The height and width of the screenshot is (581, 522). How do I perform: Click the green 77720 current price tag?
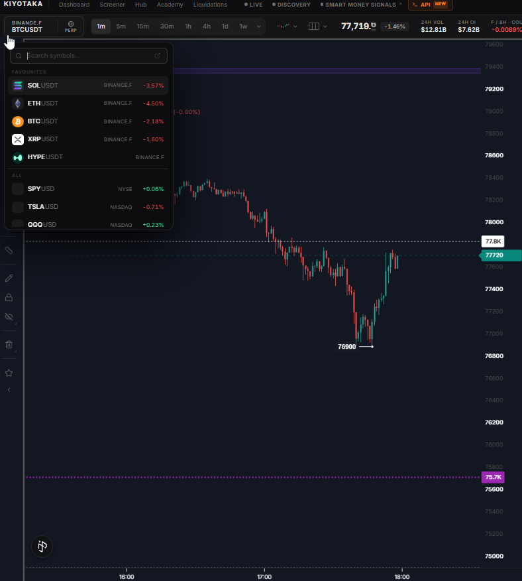pyautogui.click(x=501, y=255)
